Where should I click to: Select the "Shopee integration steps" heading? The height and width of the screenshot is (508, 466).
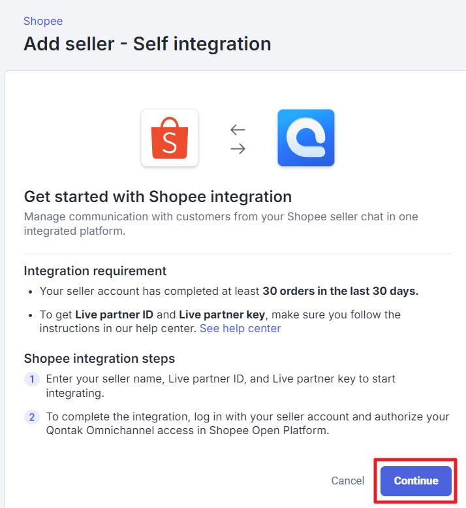tap(99, 358)
